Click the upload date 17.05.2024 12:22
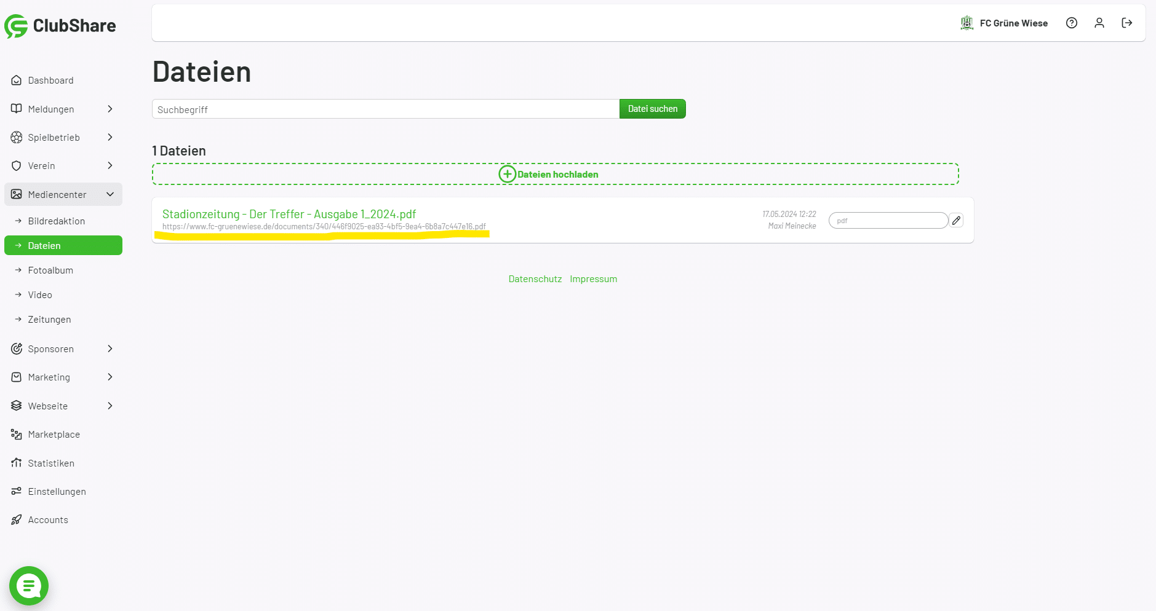Screen dimensions: 1156x611 point(789,215)
